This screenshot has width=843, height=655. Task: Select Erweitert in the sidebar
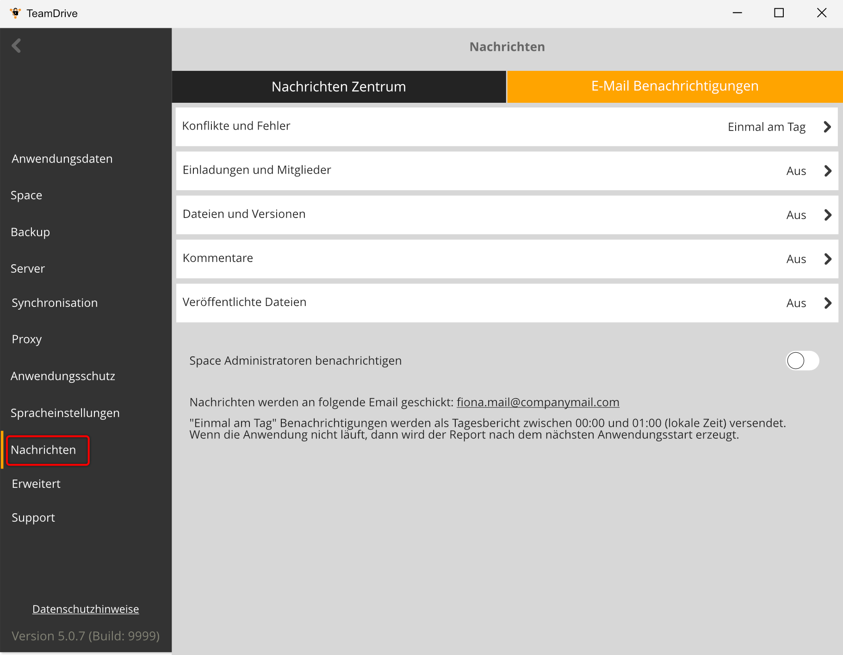coord(36,484)
